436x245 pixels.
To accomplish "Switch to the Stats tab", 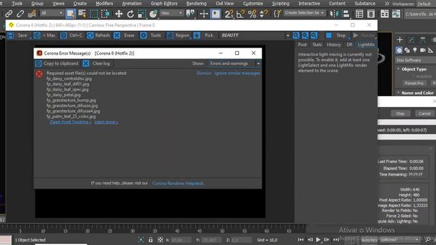I will (x=317, y=44).
